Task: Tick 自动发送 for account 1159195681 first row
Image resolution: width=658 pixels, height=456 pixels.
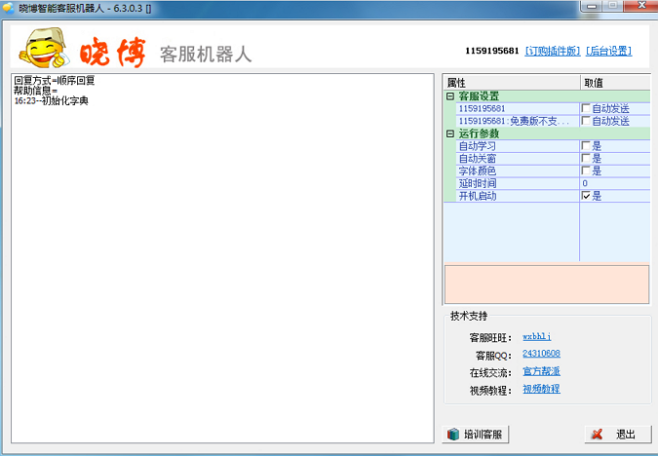Action: click(586, 108)
